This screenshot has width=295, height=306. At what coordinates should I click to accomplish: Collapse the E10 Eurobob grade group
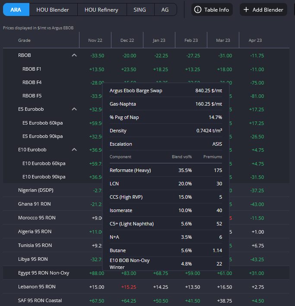click(x=74, y=150)
